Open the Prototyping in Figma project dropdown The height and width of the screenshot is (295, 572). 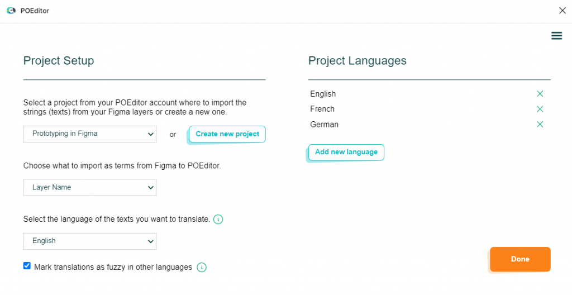(x=90, y=134)
